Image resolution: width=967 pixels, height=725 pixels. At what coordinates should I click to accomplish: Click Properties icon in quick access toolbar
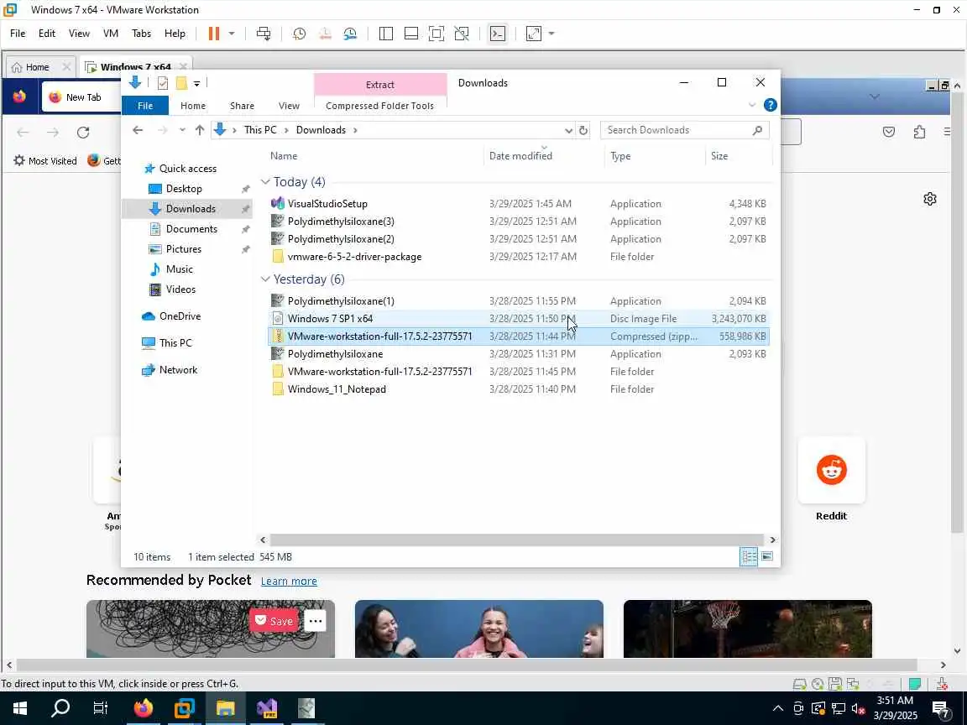(163, 83)
